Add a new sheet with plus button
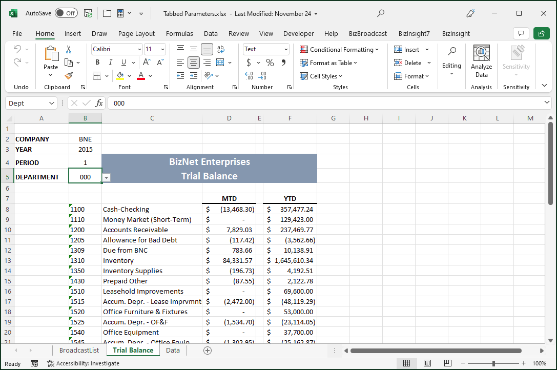The image size is (557, 370). click(208, 351)
